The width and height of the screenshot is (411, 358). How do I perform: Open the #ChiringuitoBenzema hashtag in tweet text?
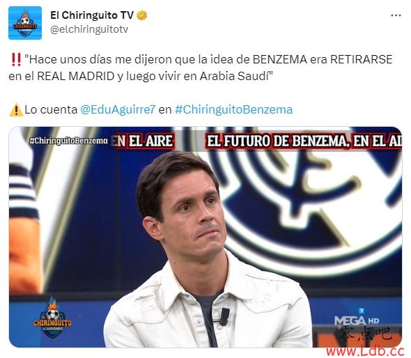tap(233, 109)
